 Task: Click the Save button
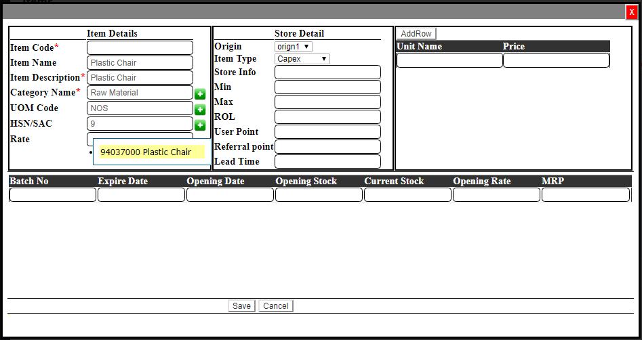coord(241,306)
